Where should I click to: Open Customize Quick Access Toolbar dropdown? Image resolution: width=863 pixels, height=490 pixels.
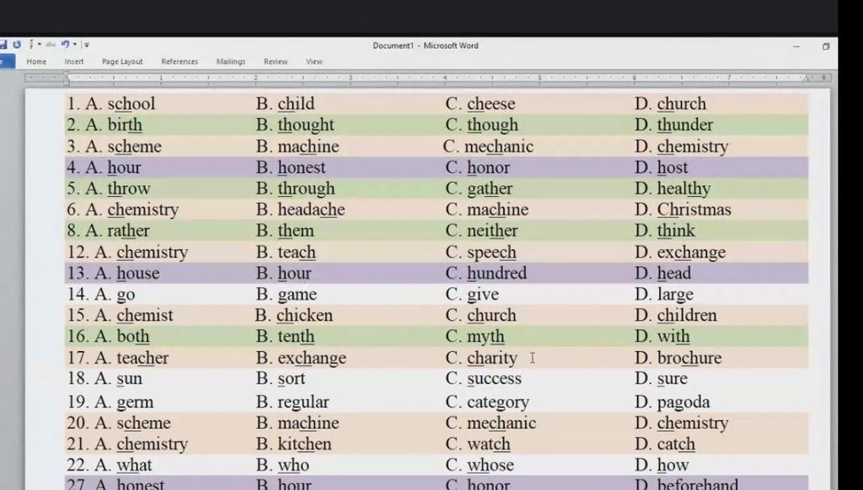pyautogui.click(x=87, y=45)
